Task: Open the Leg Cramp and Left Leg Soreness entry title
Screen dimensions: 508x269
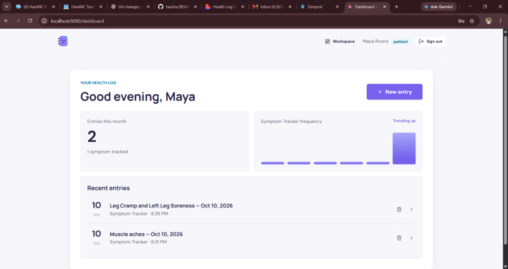Action: pyautogui.click(x=171, y=206)
